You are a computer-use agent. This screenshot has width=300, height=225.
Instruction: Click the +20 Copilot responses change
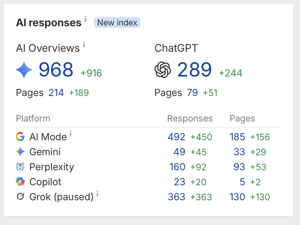[x=198, y=182]
